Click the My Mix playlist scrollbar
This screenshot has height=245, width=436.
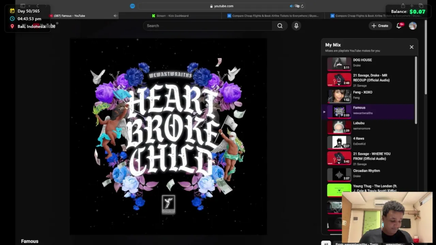pyautogui.click(x=416, y=90)
